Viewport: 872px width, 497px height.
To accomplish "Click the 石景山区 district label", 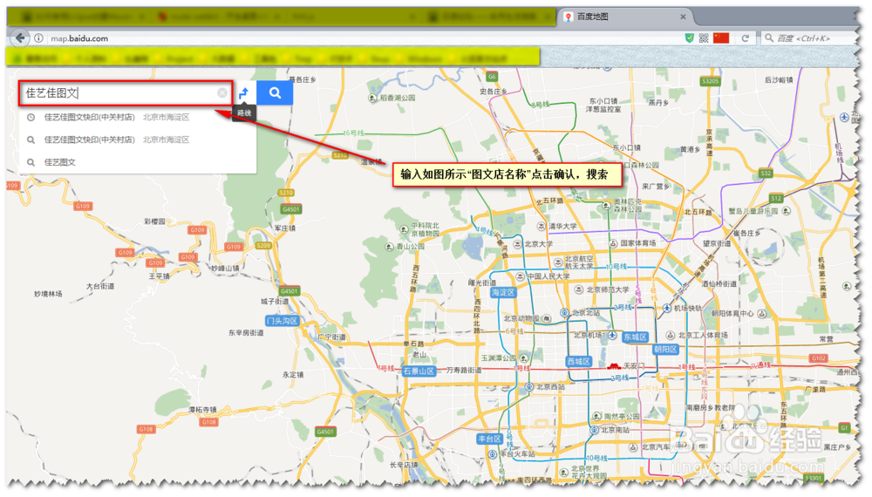I will 419,371.
